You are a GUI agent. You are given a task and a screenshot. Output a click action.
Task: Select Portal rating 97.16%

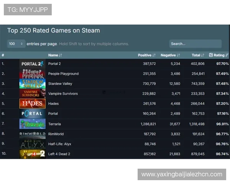223,113
